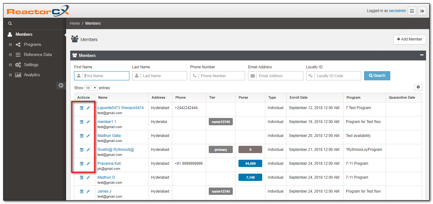Screen dimensions: 433x204
Task: Click the edit pencil icon for Prasanna Koti
Action: coord(88,164)
